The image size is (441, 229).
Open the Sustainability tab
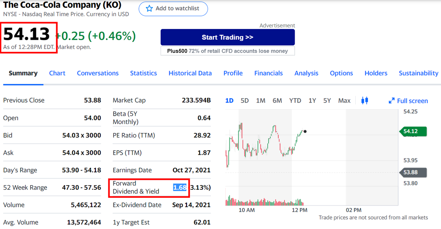(419, 73)
